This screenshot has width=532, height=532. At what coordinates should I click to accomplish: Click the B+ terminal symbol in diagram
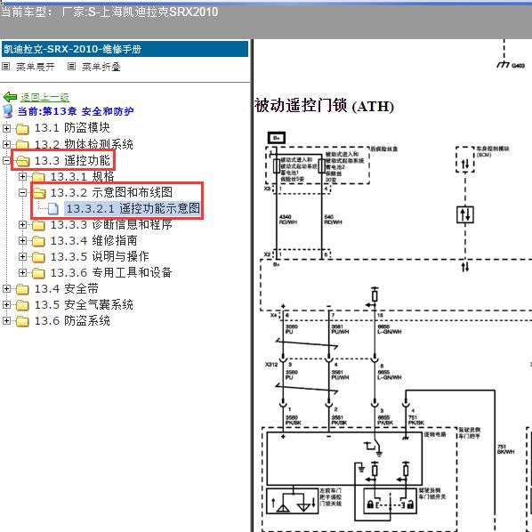pyautogui.click(x=277, y=138)
